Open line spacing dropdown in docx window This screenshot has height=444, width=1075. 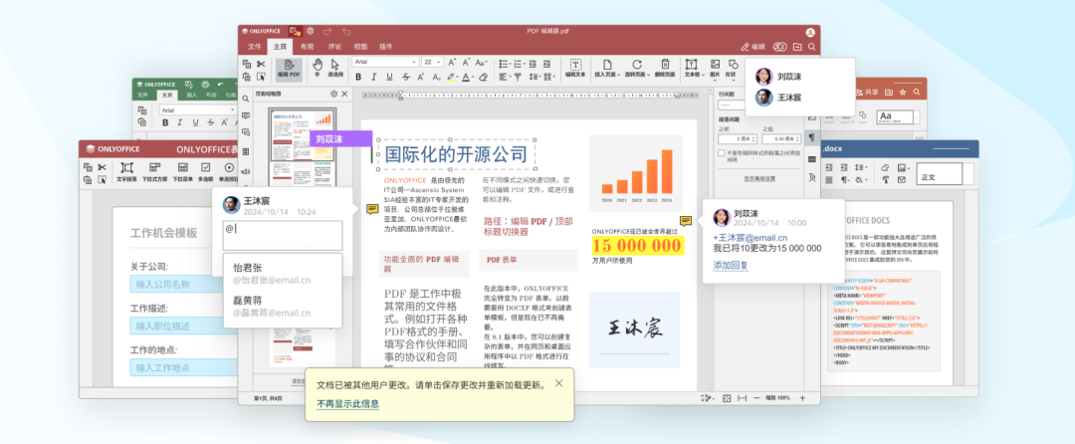pyautogui.click(x=866, y=167)
